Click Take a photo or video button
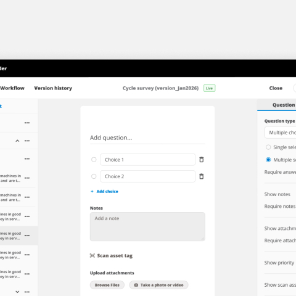 (158, 285)
